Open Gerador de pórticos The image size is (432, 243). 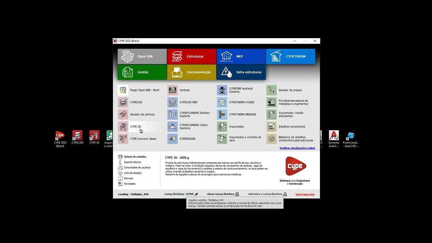click(x=136, y=114)
